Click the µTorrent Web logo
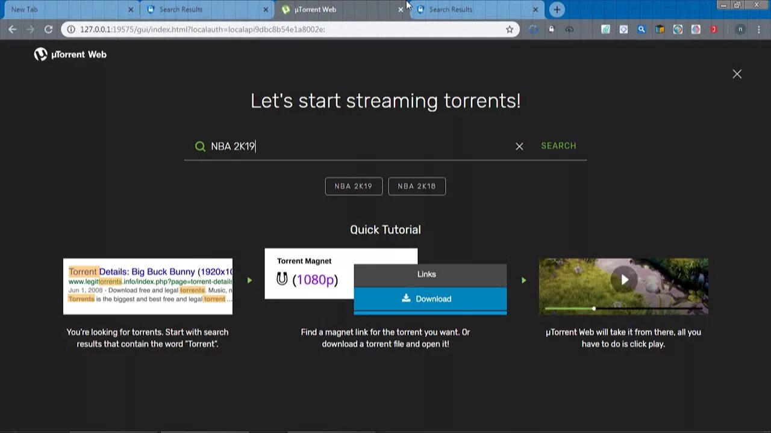This screenshot has height=433, width=771. coord(70,54)
